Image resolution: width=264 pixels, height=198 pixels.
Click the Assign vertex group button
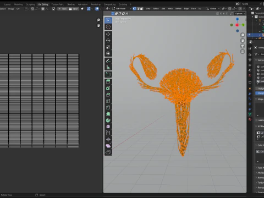[260, 89]
